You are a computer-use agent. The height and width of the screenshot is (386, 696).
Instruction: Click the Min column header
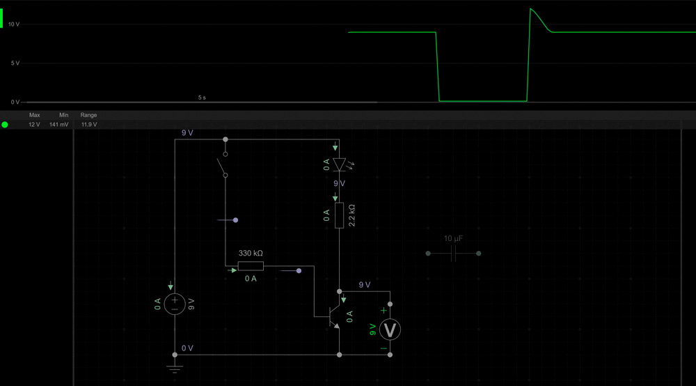63,115
